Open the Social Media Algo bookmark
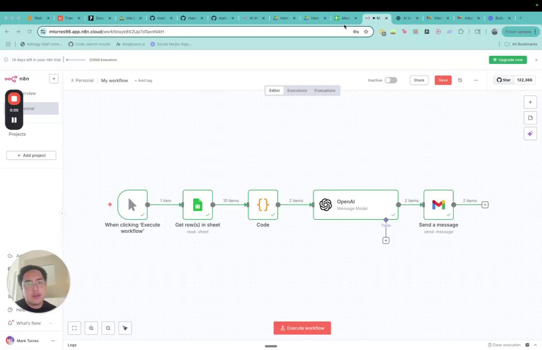 point(171,44)
